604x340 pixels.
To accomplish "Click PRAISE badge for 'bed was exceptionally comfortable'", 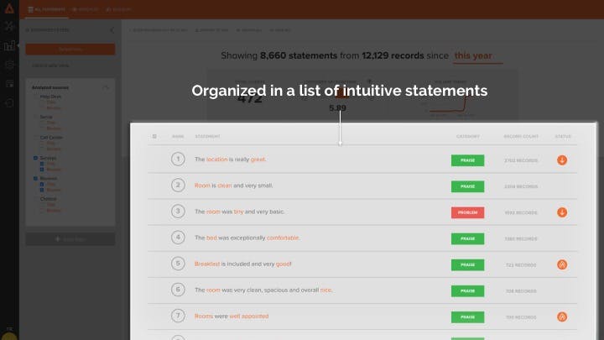I will [467, 238].
